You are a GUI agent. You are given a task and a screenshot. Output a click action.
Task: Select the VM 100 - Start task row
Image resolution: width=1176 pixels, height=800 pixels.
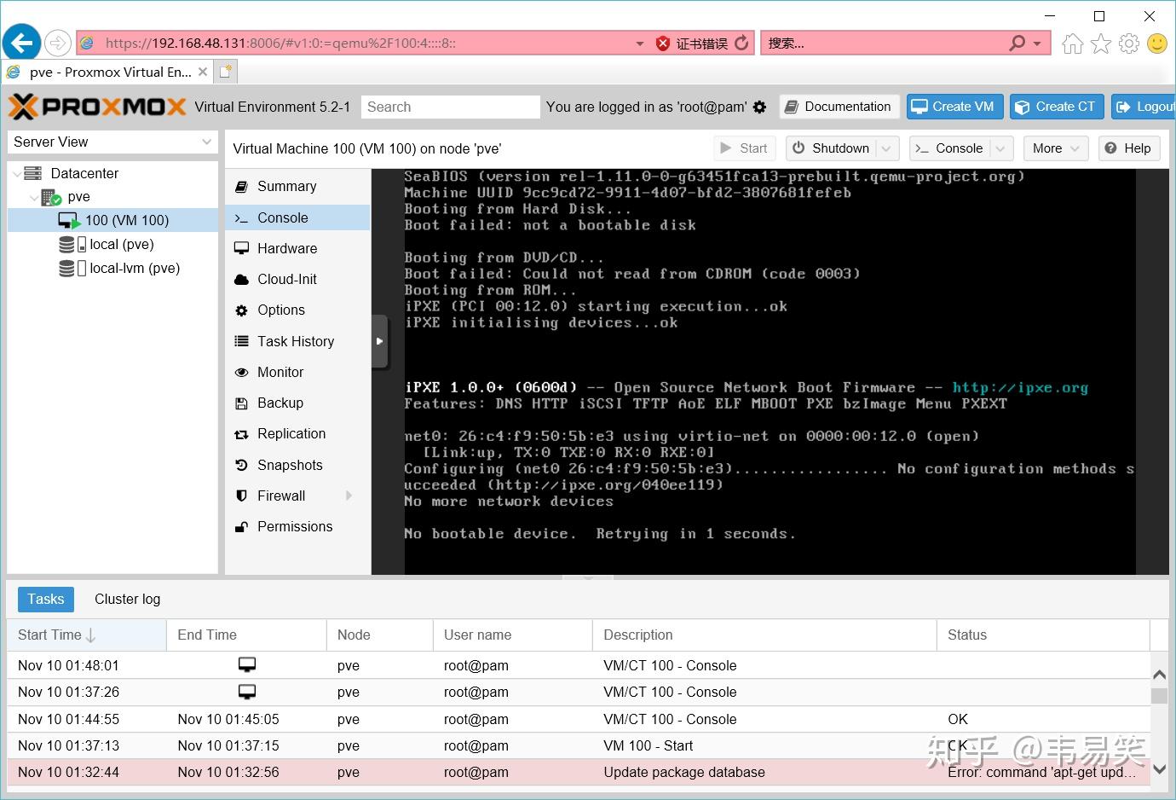pos(579,745)
